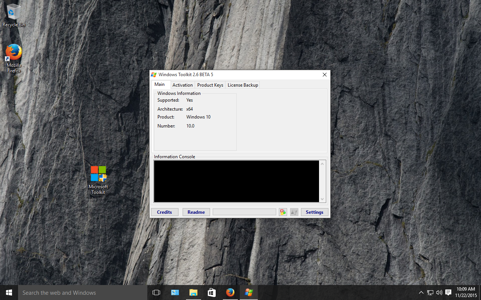The image size is (481, 300).
Task: Select the Main tab
Action: pyautogui.click(x=160, y=84)
